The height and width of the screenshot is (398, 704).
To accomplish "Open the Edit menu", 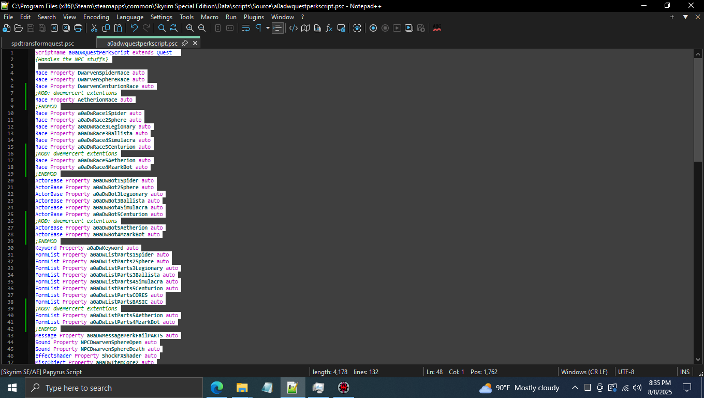I will pos(25,17).
